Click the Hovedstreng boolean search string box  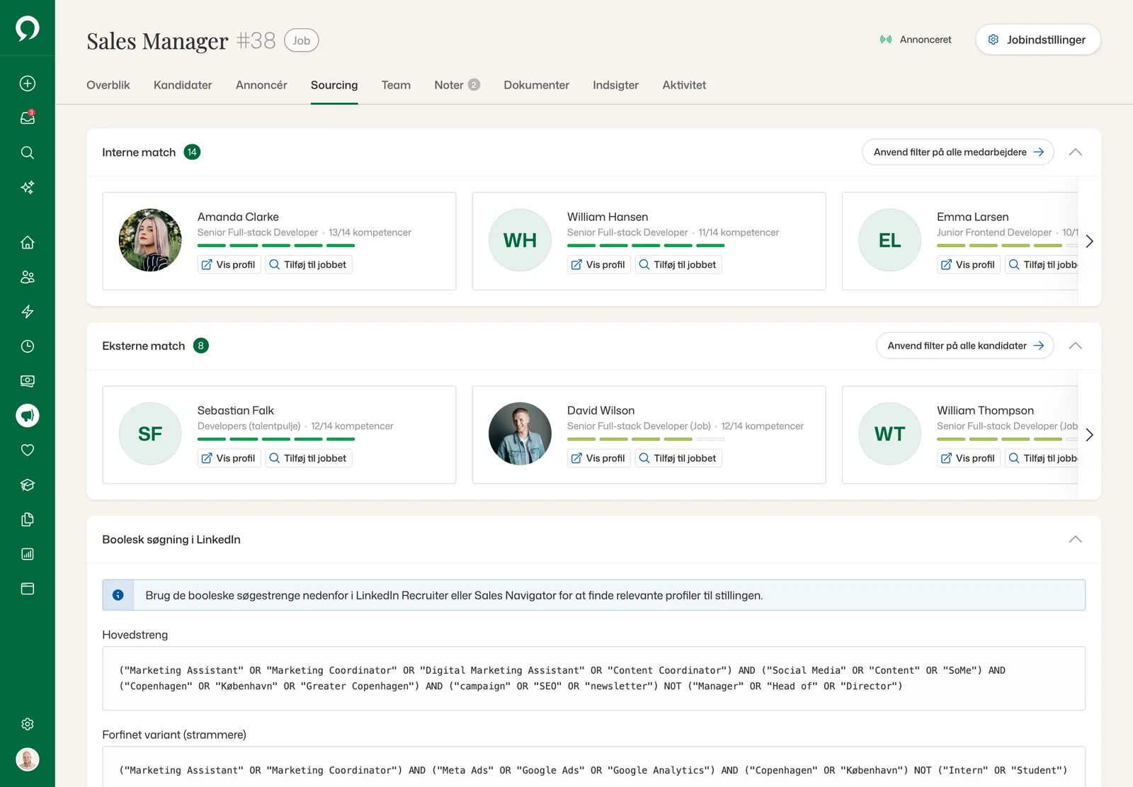(x=593, y=679)
